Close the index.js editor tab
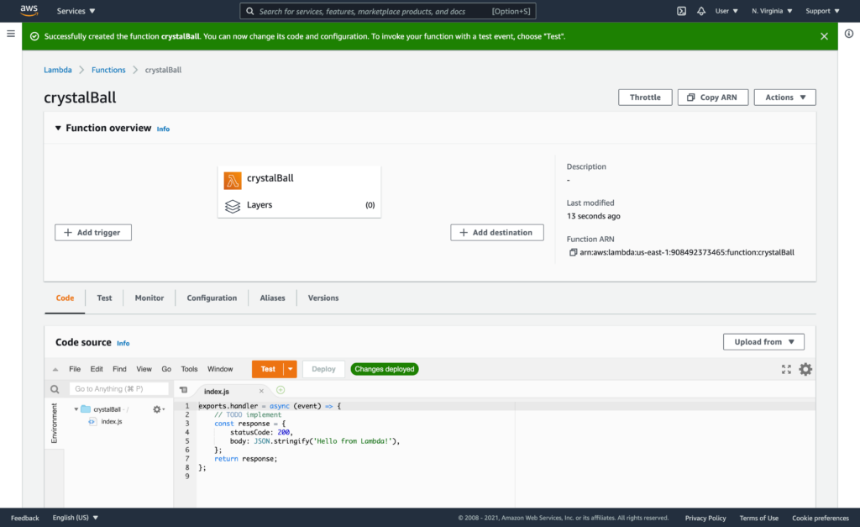Screen dimensions: 860x527 tap(261, 391)
